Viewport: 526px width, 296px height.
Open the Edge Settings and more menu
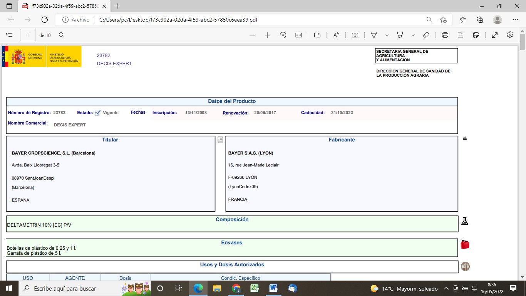(x=515, y=20)
